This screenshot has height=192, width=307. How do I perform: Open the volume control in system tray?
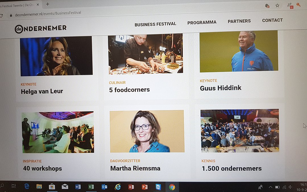(290, 187)
